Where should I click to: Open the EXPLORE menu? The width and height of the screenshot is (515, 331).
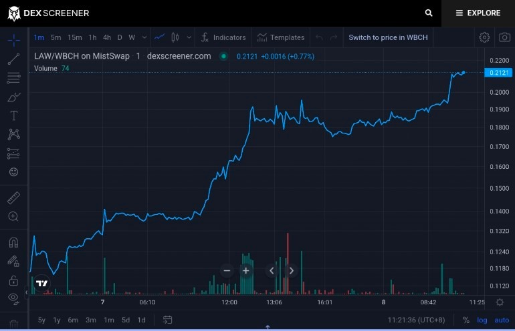[x=478, y=13]
